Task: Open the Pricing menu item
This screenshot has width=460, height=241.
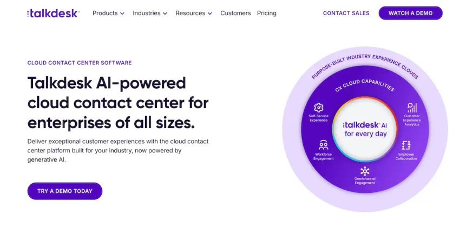Action: [x=267, y=13]
